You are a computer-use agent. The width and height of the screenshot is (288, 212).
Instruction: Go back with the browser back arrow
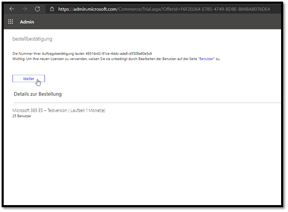pos(12,9)
